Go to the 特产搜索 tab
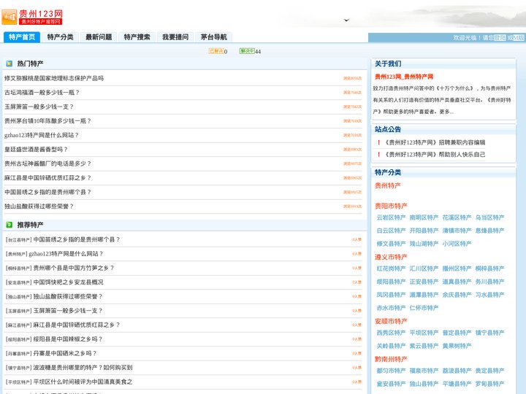The width and height of the screenshot is (526, 394). click(x=137, y=37)
